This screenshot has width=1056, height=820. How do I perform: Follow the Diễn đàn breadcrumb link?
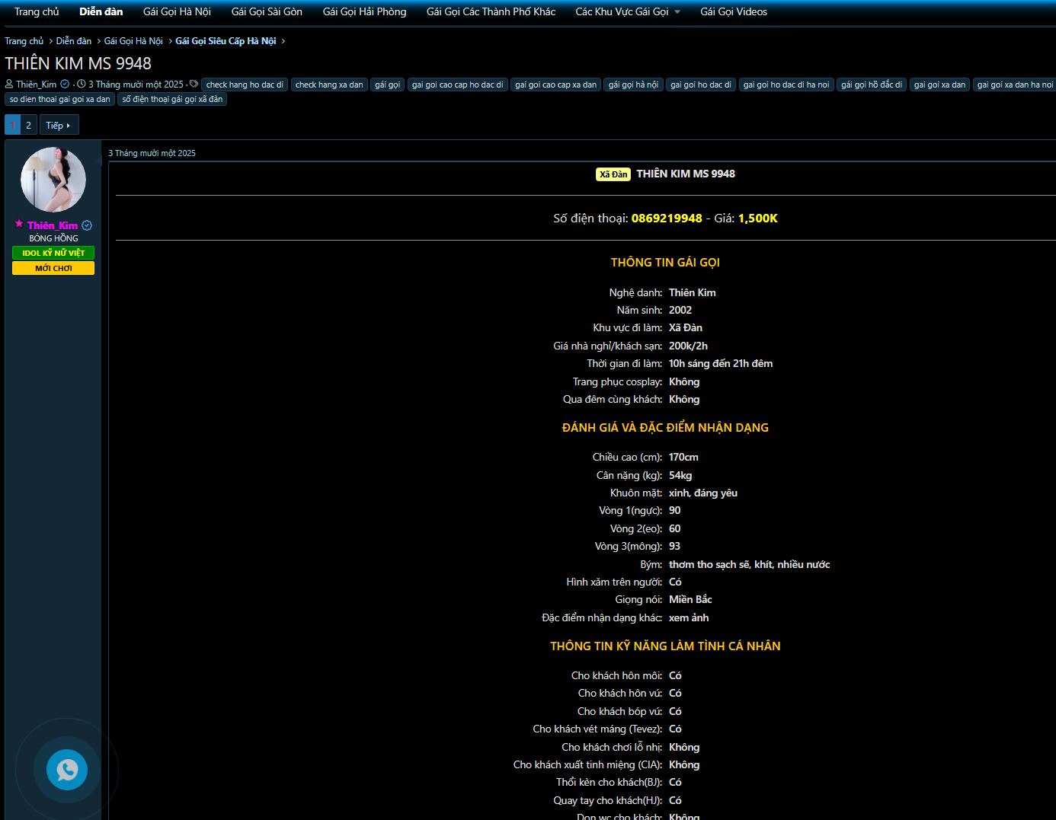tap(73, 41)
